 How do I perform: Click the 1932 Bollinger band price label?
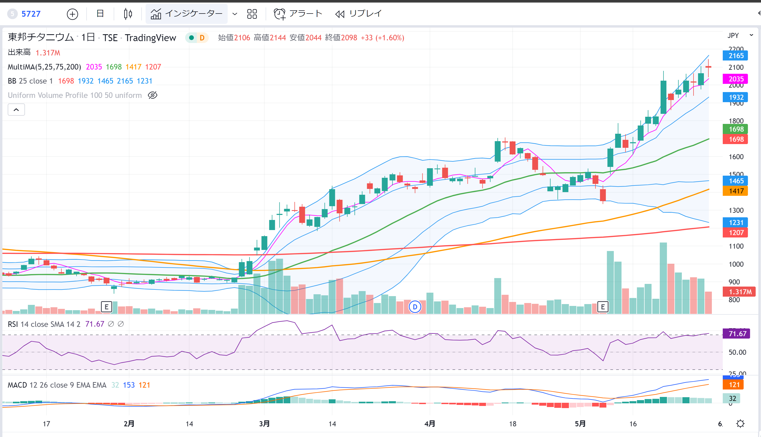click(735, 97)
